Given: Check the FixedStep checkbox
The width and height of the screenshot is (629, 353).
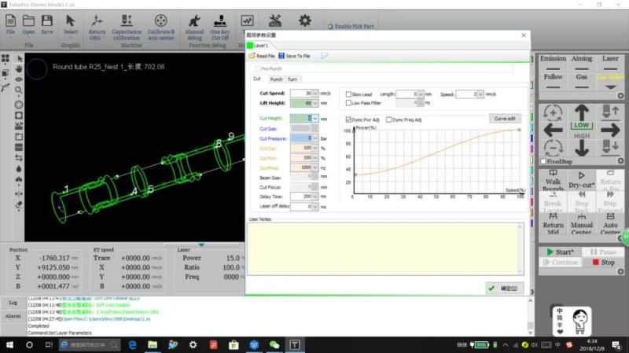Looking at the screenshot, I should point(543,161).
